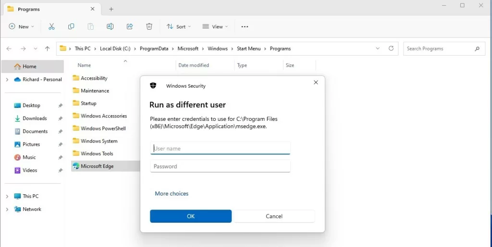Image resolution: width=492 pixels, height=247 pixels.
Task: Expand This PC tree node
Action: click(7, 196)
